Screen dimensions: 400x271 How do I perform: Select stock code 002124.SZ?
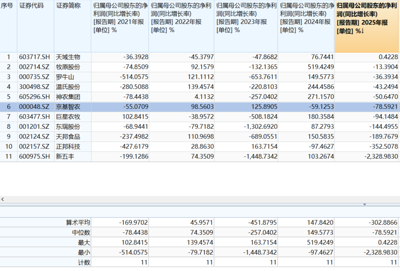point(34,136)
